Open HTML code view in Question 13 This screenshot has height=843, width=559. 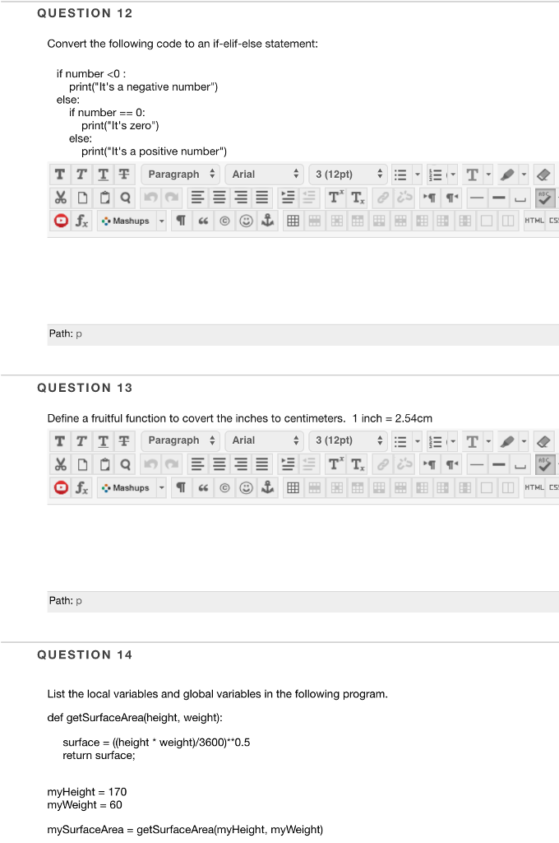pos(534,487)
